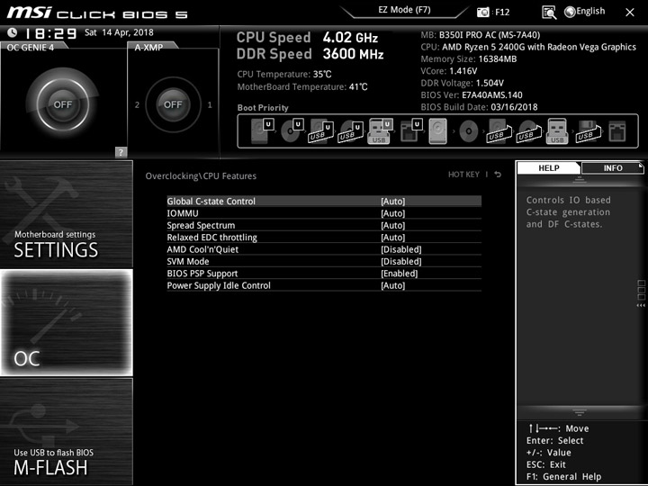This screenshot has height=486, width=648.
Task: Click the MotherBoard Temperature 41°C text
Action: pyautogui.click(x=302, y=86)
